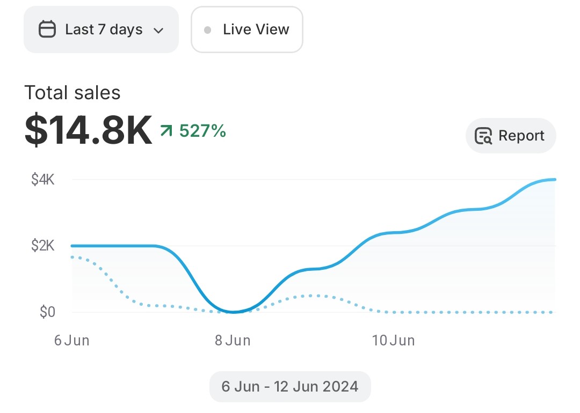Click the live status dot on Live View

[208, 29]
